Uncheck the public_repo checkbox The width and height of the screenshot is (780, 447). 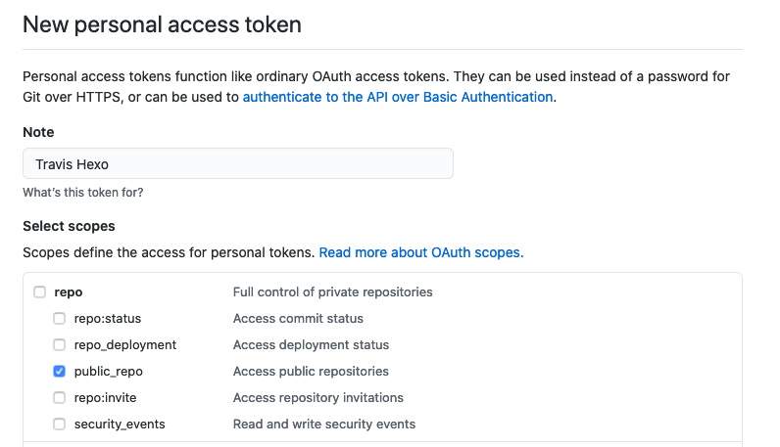59,371
